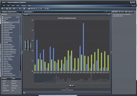Select the table visualization toolbar icon
The height and width of the screenshot is (96, 137).
[x=32, y=9]
